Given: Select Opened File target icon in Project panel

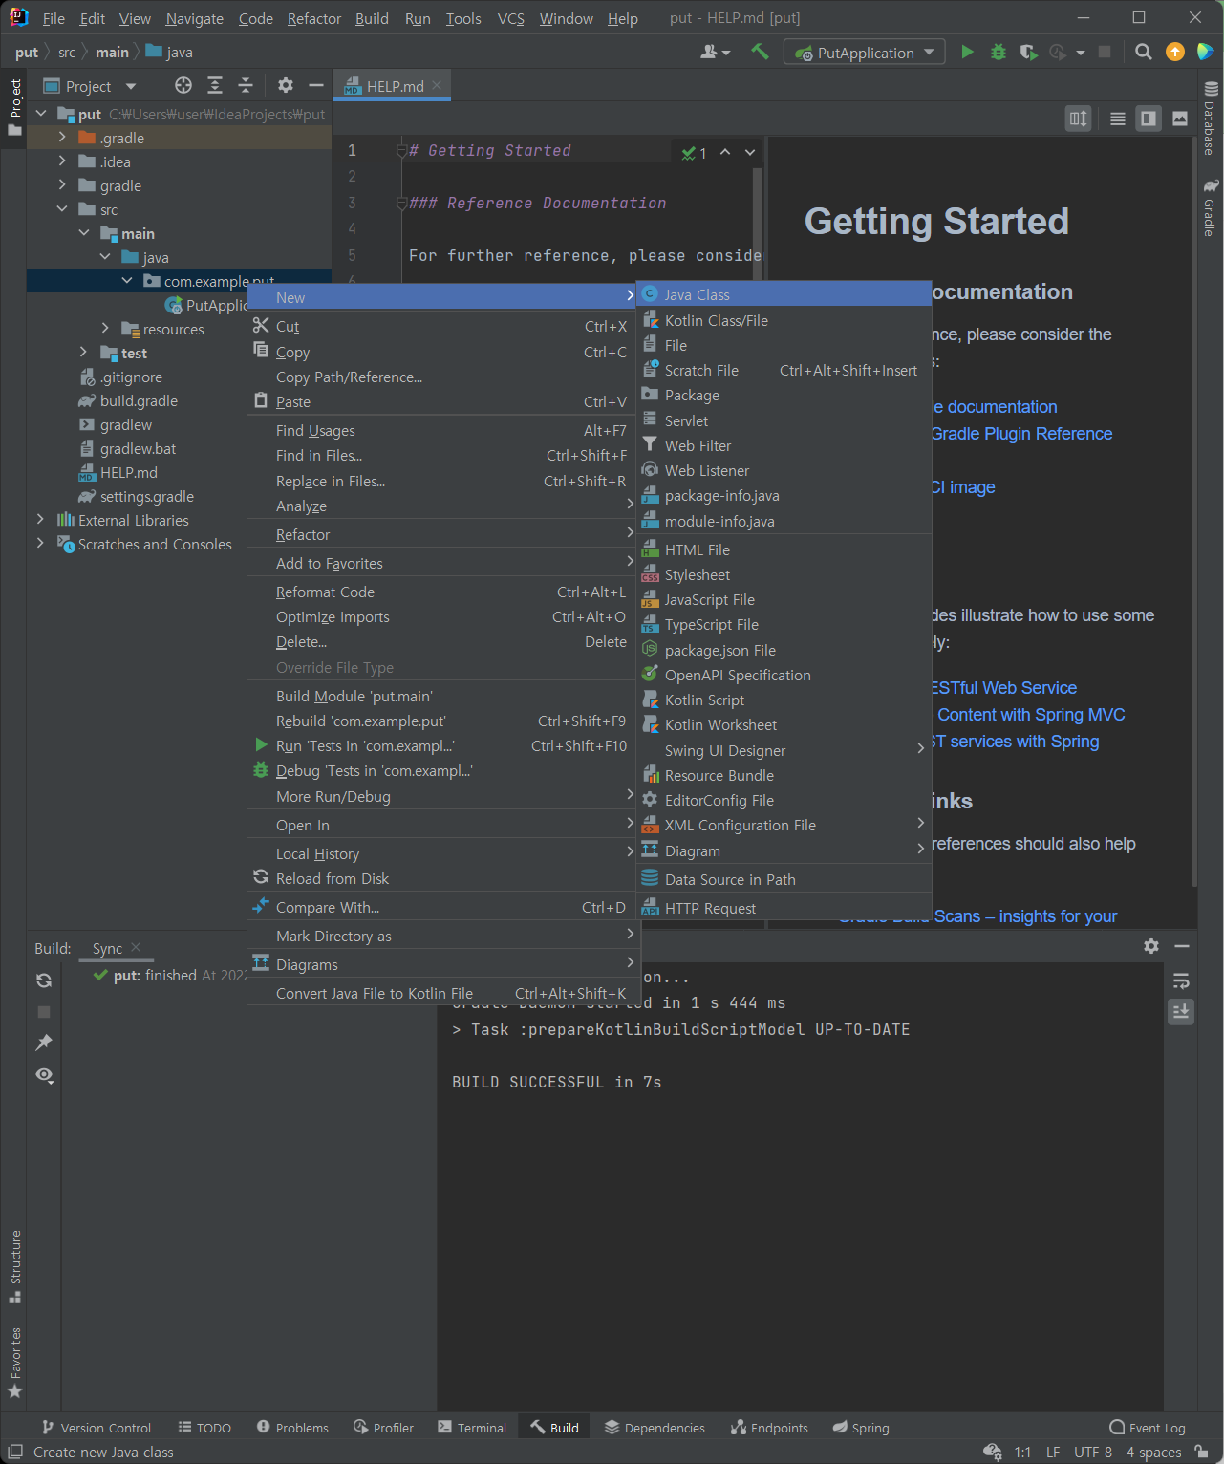Looking at the screenshot, I should (x=183, y=86).
